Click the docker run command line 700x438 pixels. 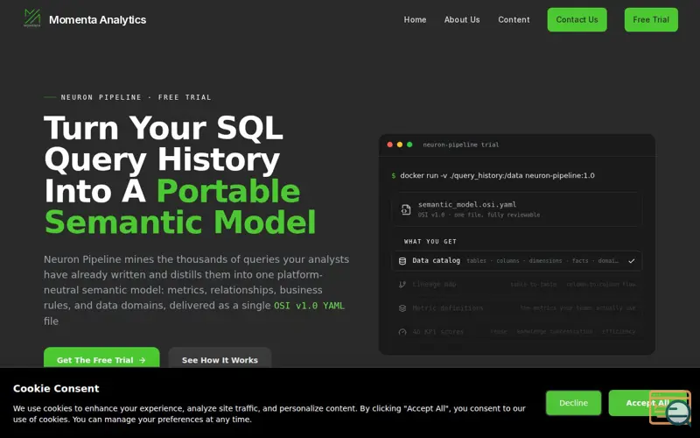497,175
